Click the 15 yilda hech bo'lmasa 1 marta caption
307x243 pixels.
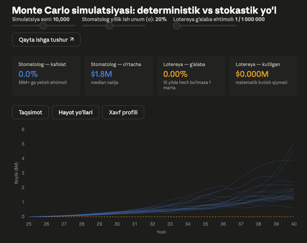pos(187,85)
